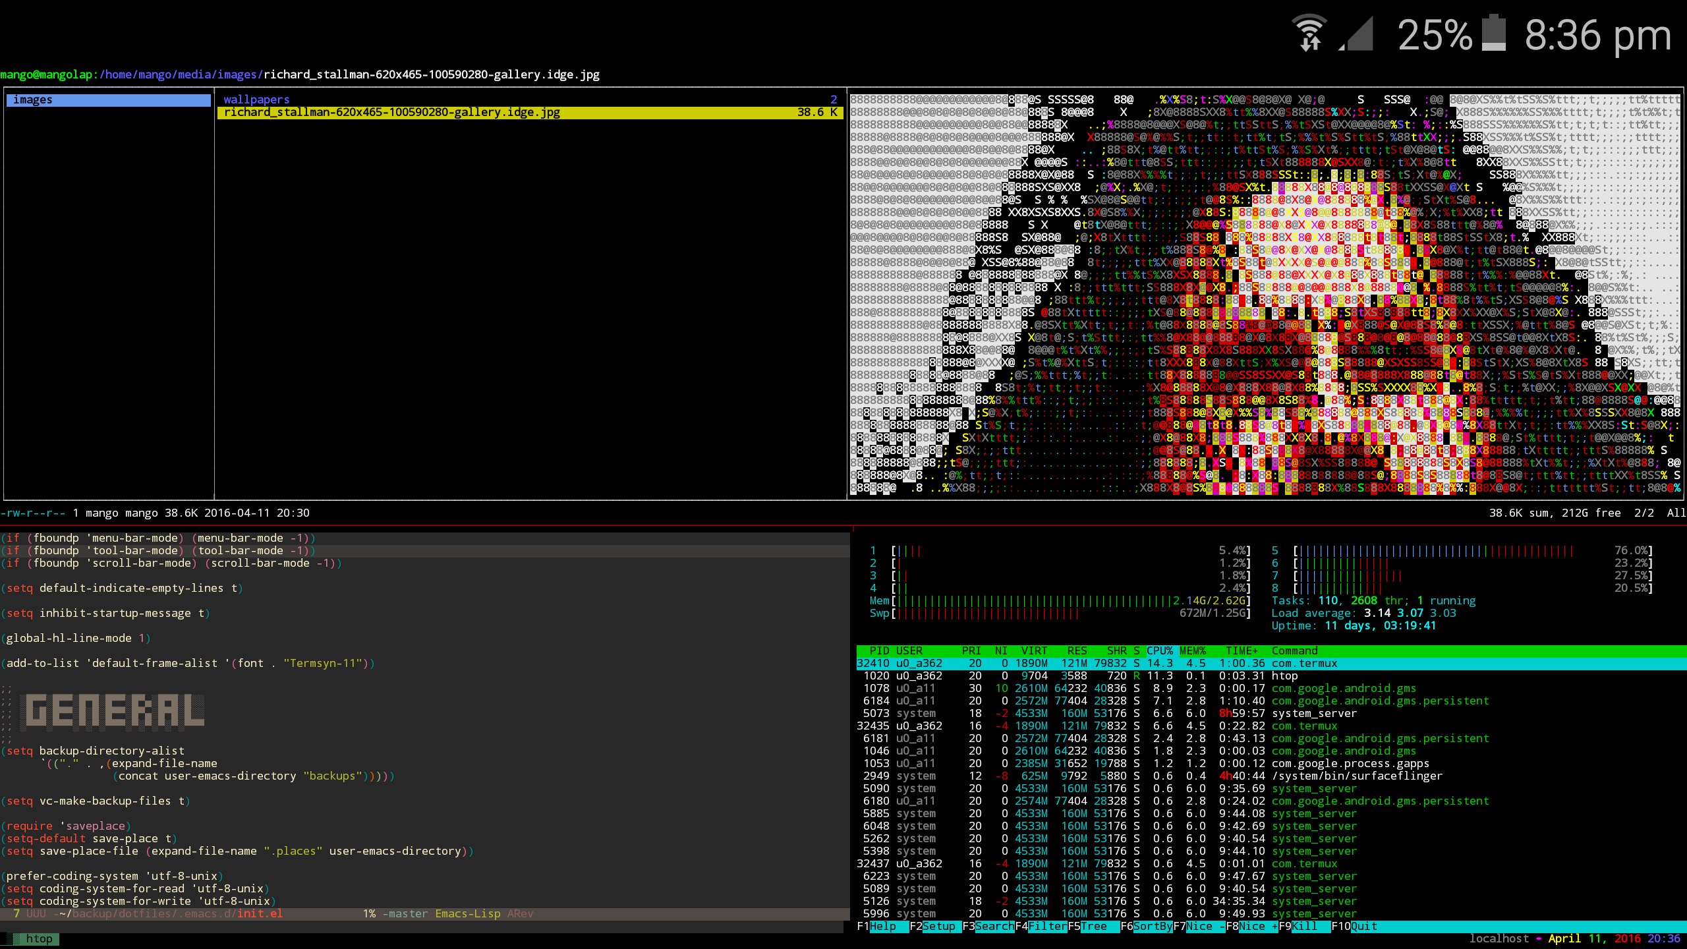Place cursor on inhibit-startup-message line
This screenshot has width=1687, height=949.
point(105,613)
